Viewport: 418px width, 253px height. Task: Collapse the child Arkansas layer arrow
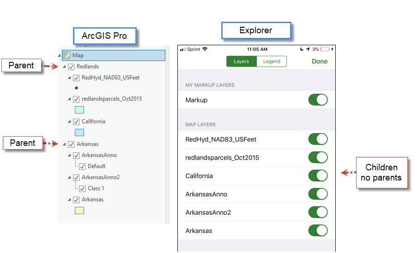69,199
